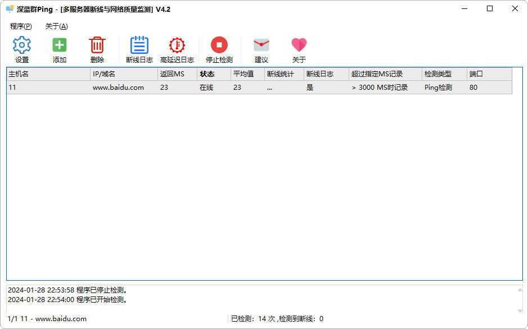
Task: Click log line 程序已开始检测
Action: (x=67, y=299)
